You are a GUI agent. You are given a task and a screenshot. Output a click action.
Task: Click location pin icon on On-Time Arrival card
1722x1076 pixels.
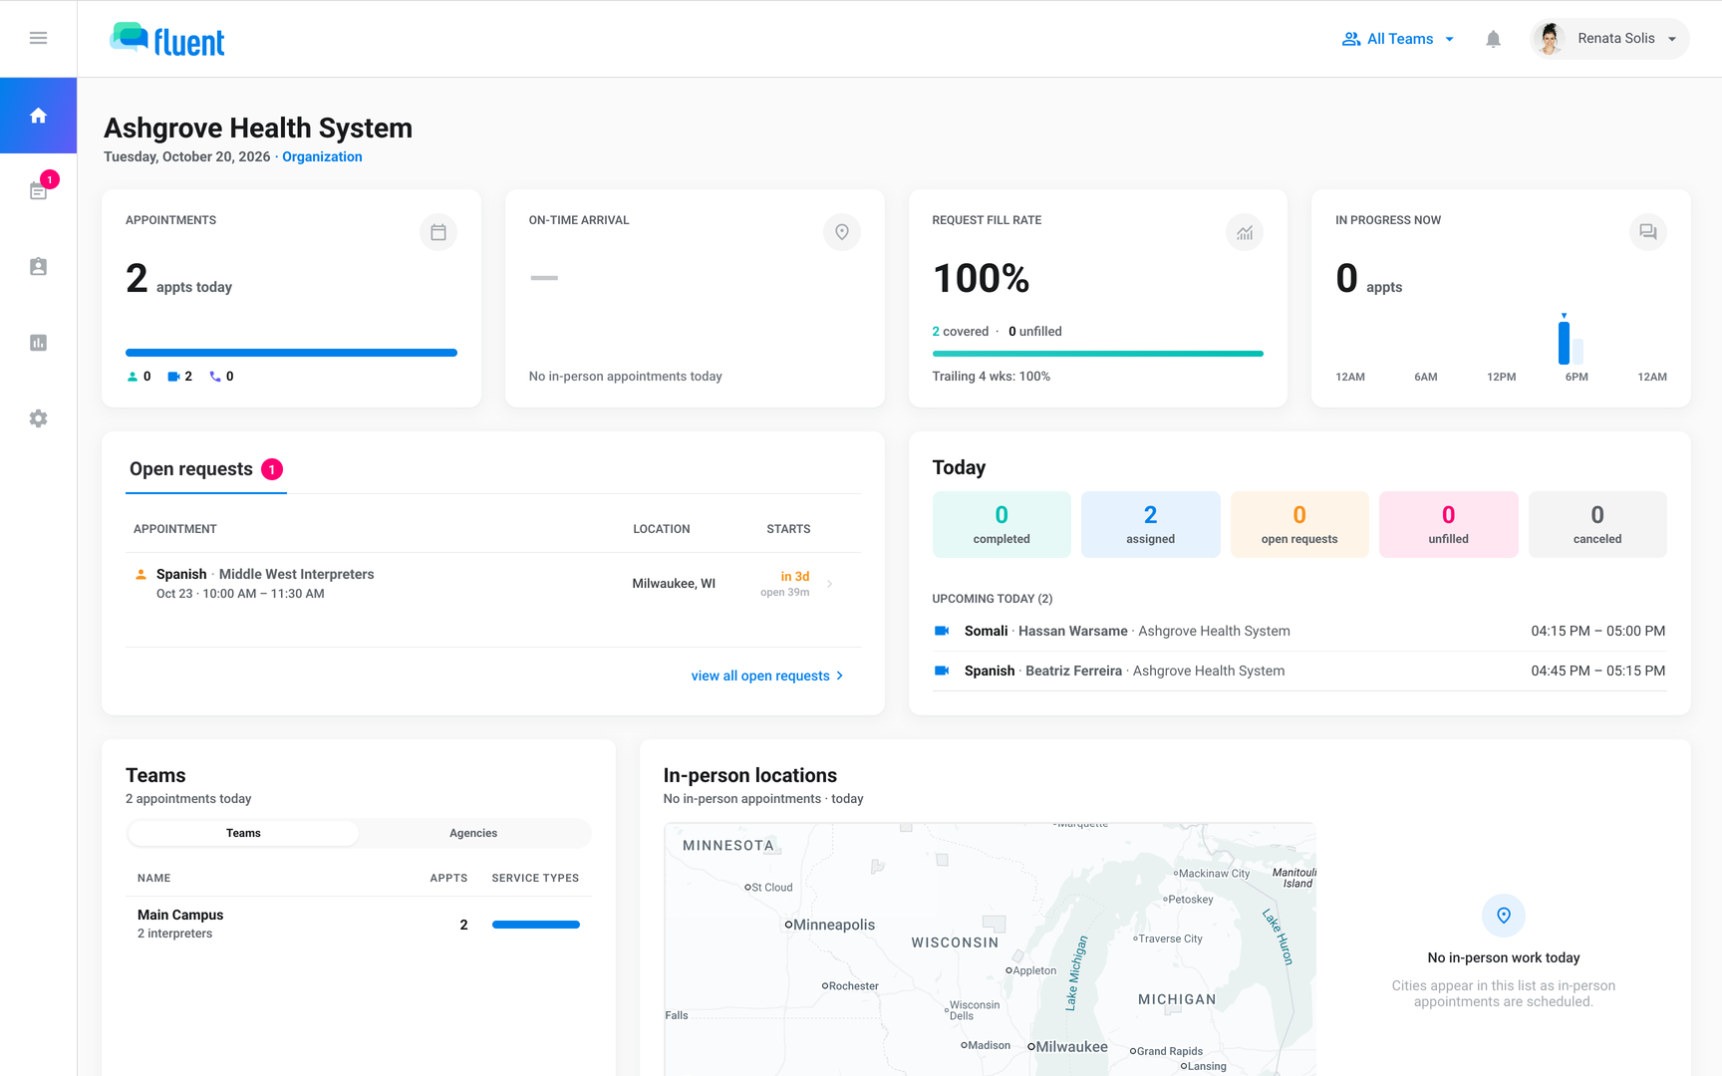coord(842,232)
